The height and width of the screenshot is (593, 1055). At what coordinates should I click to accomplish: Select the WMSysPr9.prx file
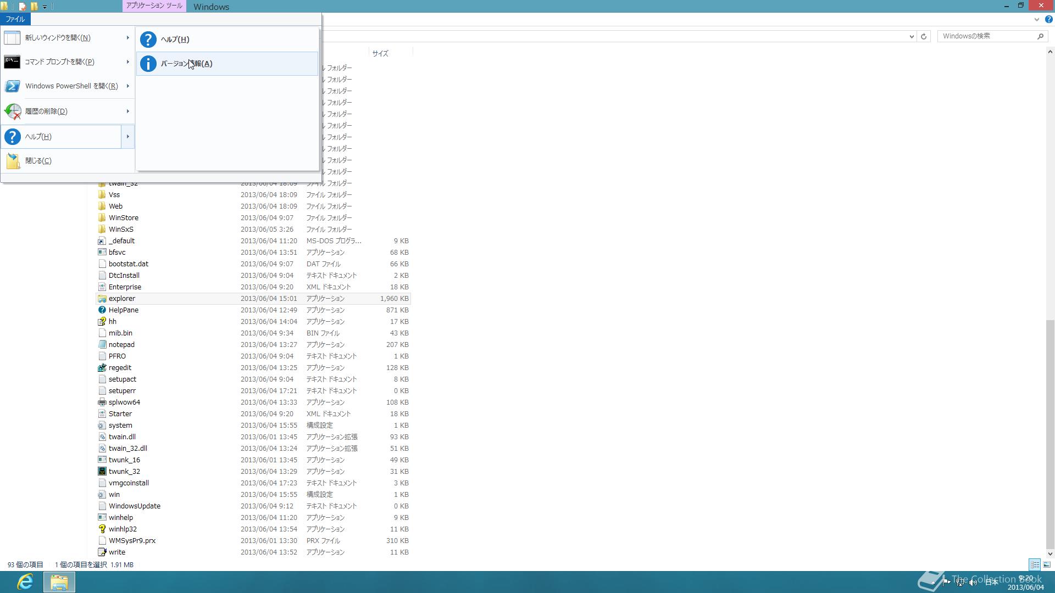pyautogui.click(x=253, y=541)
